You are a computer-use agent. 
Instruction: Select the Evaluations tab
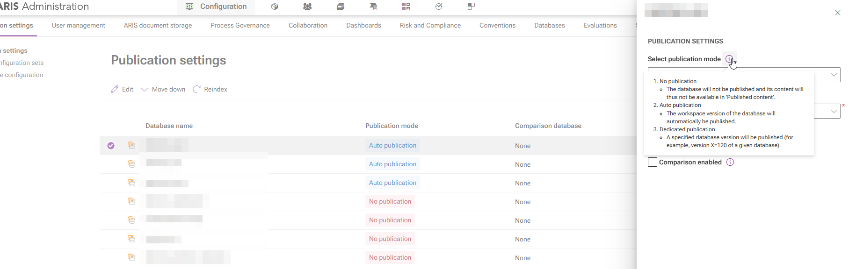coord(600,25)
